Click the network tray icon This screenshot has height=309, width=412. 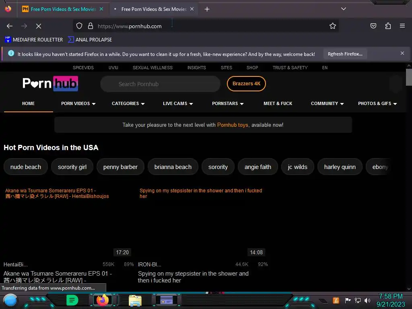click(358, 300)
